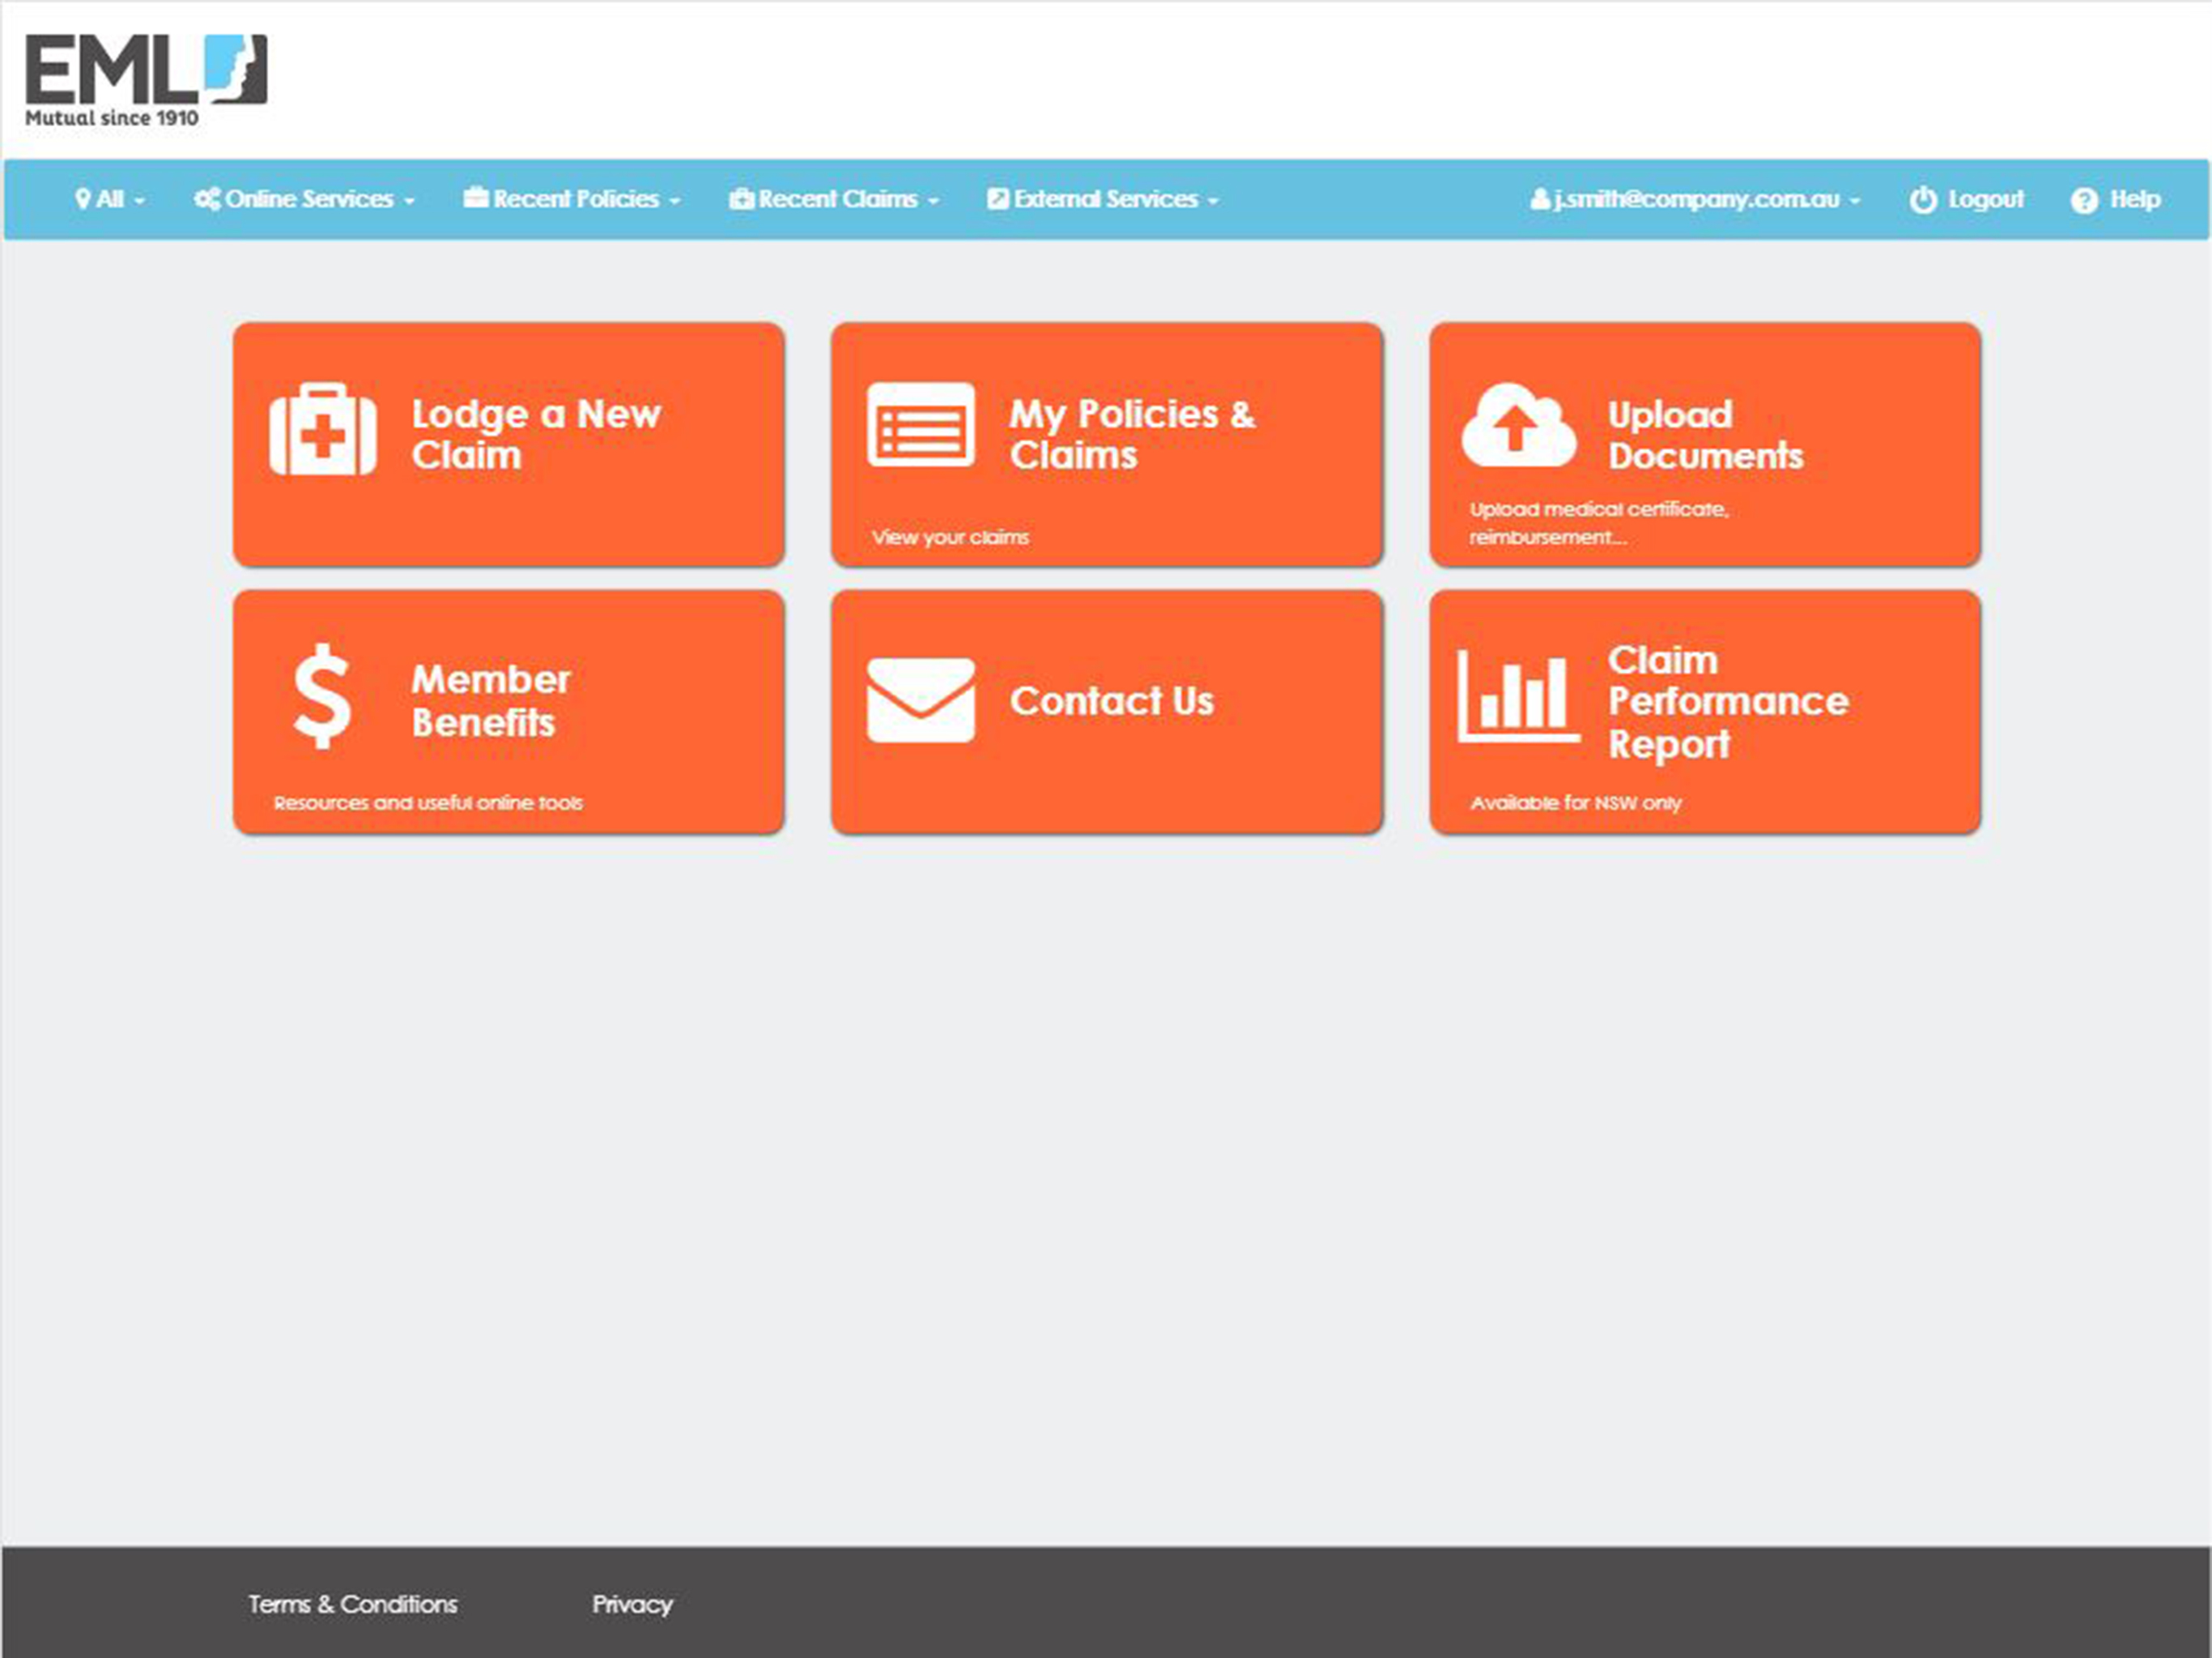Click the first aid kit icon

pos(322,429)
